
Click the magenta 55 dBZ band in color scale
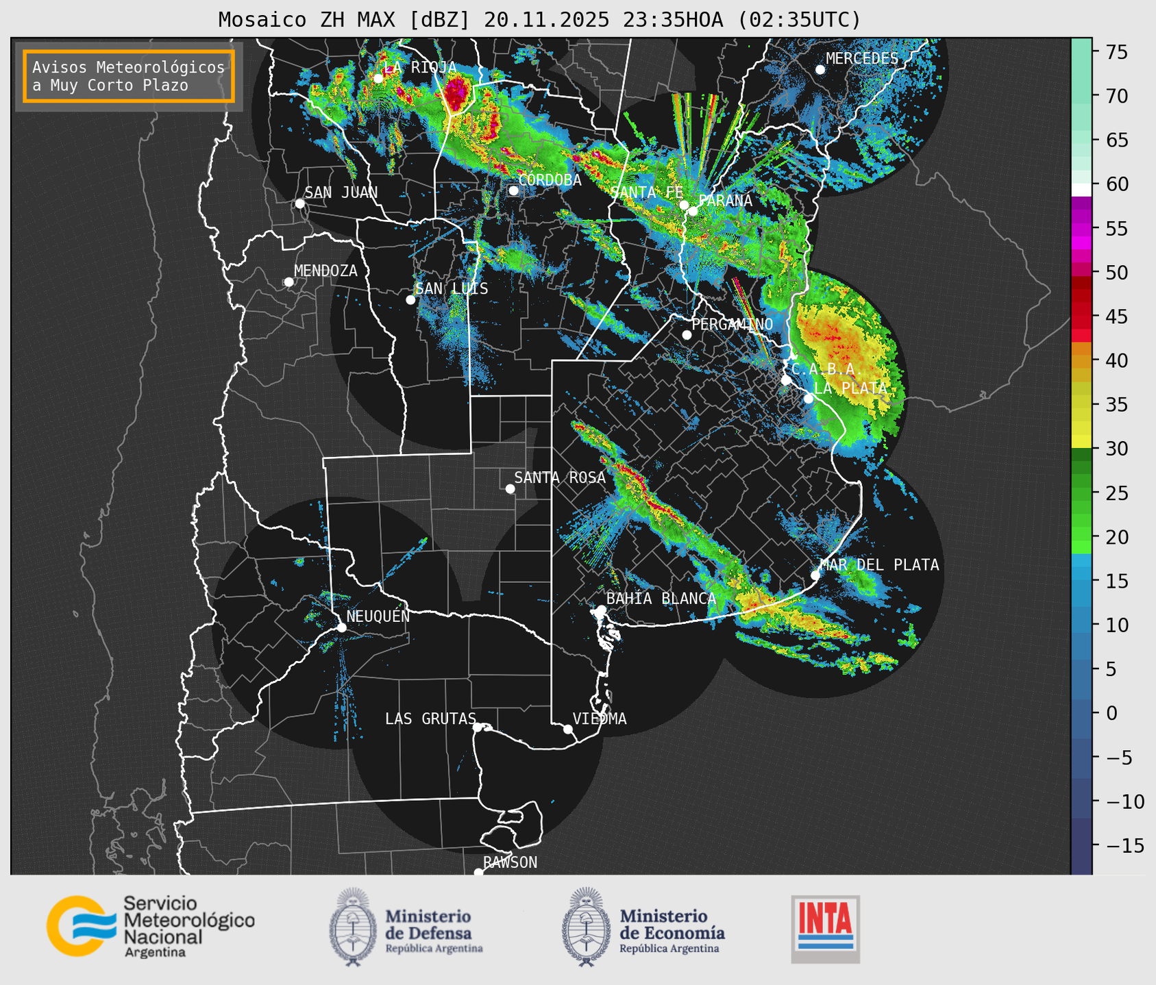[1081, 229]
